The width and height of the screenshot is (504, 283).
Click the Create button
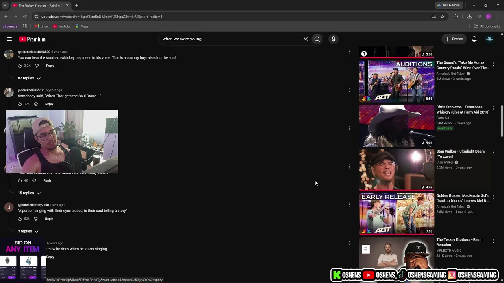click(x=454, y=39)
